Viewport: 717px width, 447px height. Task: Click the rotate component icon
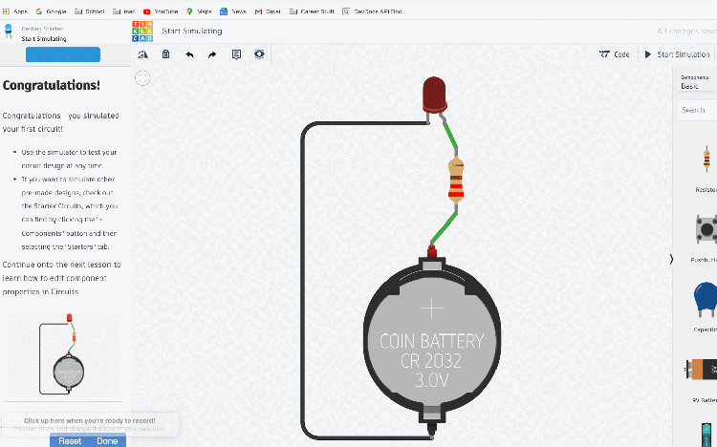(x=142, y=54)
